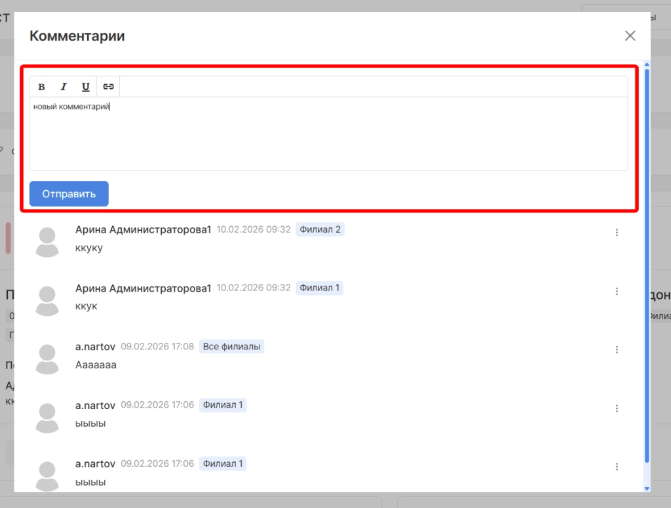Click the blue comments scrollbar thumb
Image resolution: width=671 pixels, height=508 pixels.
point(647,262)
